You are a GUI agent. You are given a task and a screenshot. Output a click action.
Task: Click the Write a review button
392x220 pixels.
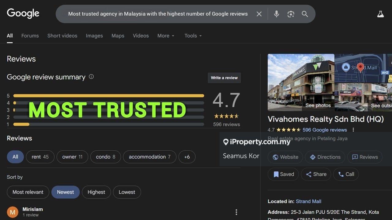224,78
